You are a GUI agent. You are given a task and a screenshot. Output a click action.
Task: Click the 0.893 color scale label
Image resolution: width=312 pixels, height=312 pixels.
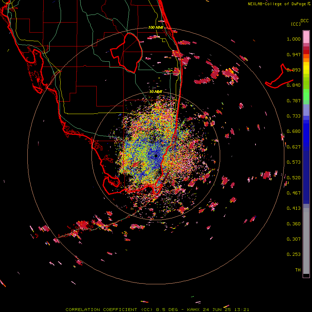coord(294,70)
